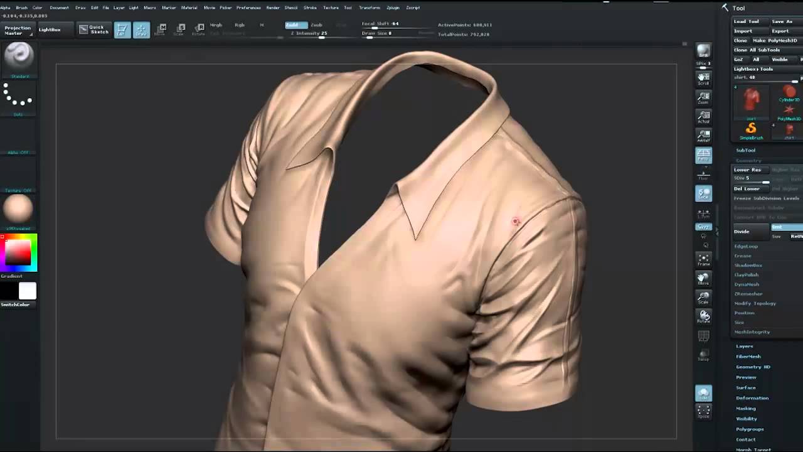This screenshot has width=803, height=452.
Task: Click the main color picker square
Action: [x=18, y=252]
